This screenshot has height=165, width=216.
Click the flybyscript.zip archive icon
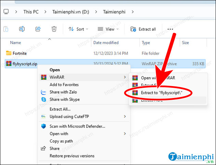[9, 64]
